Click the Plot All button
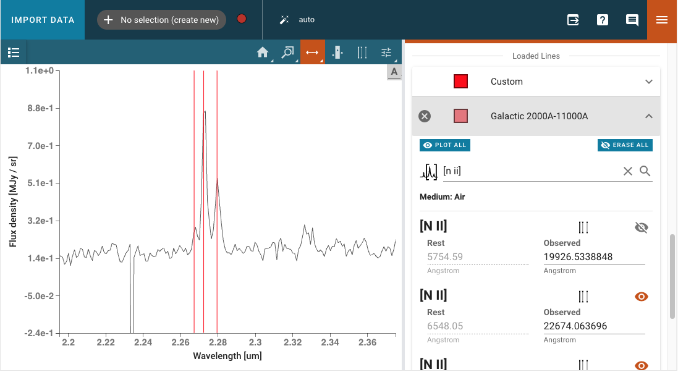The height and width of the screenshot is (372, 678). pos(445,145)
